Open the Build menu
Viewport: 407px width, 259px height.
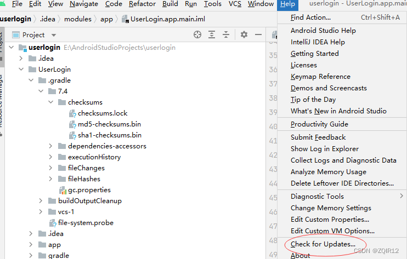[170, 4]
